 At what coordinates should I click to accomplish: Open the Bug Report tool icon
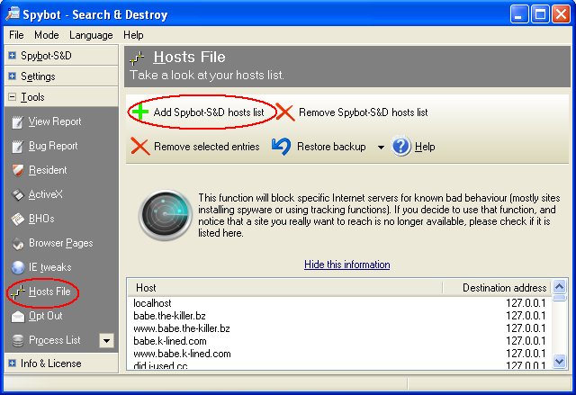click(17, 147)
